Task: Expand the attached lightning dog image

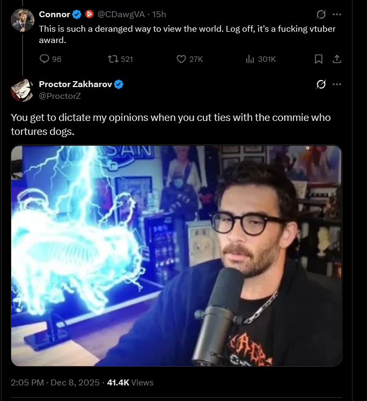Action: point(177,256)
